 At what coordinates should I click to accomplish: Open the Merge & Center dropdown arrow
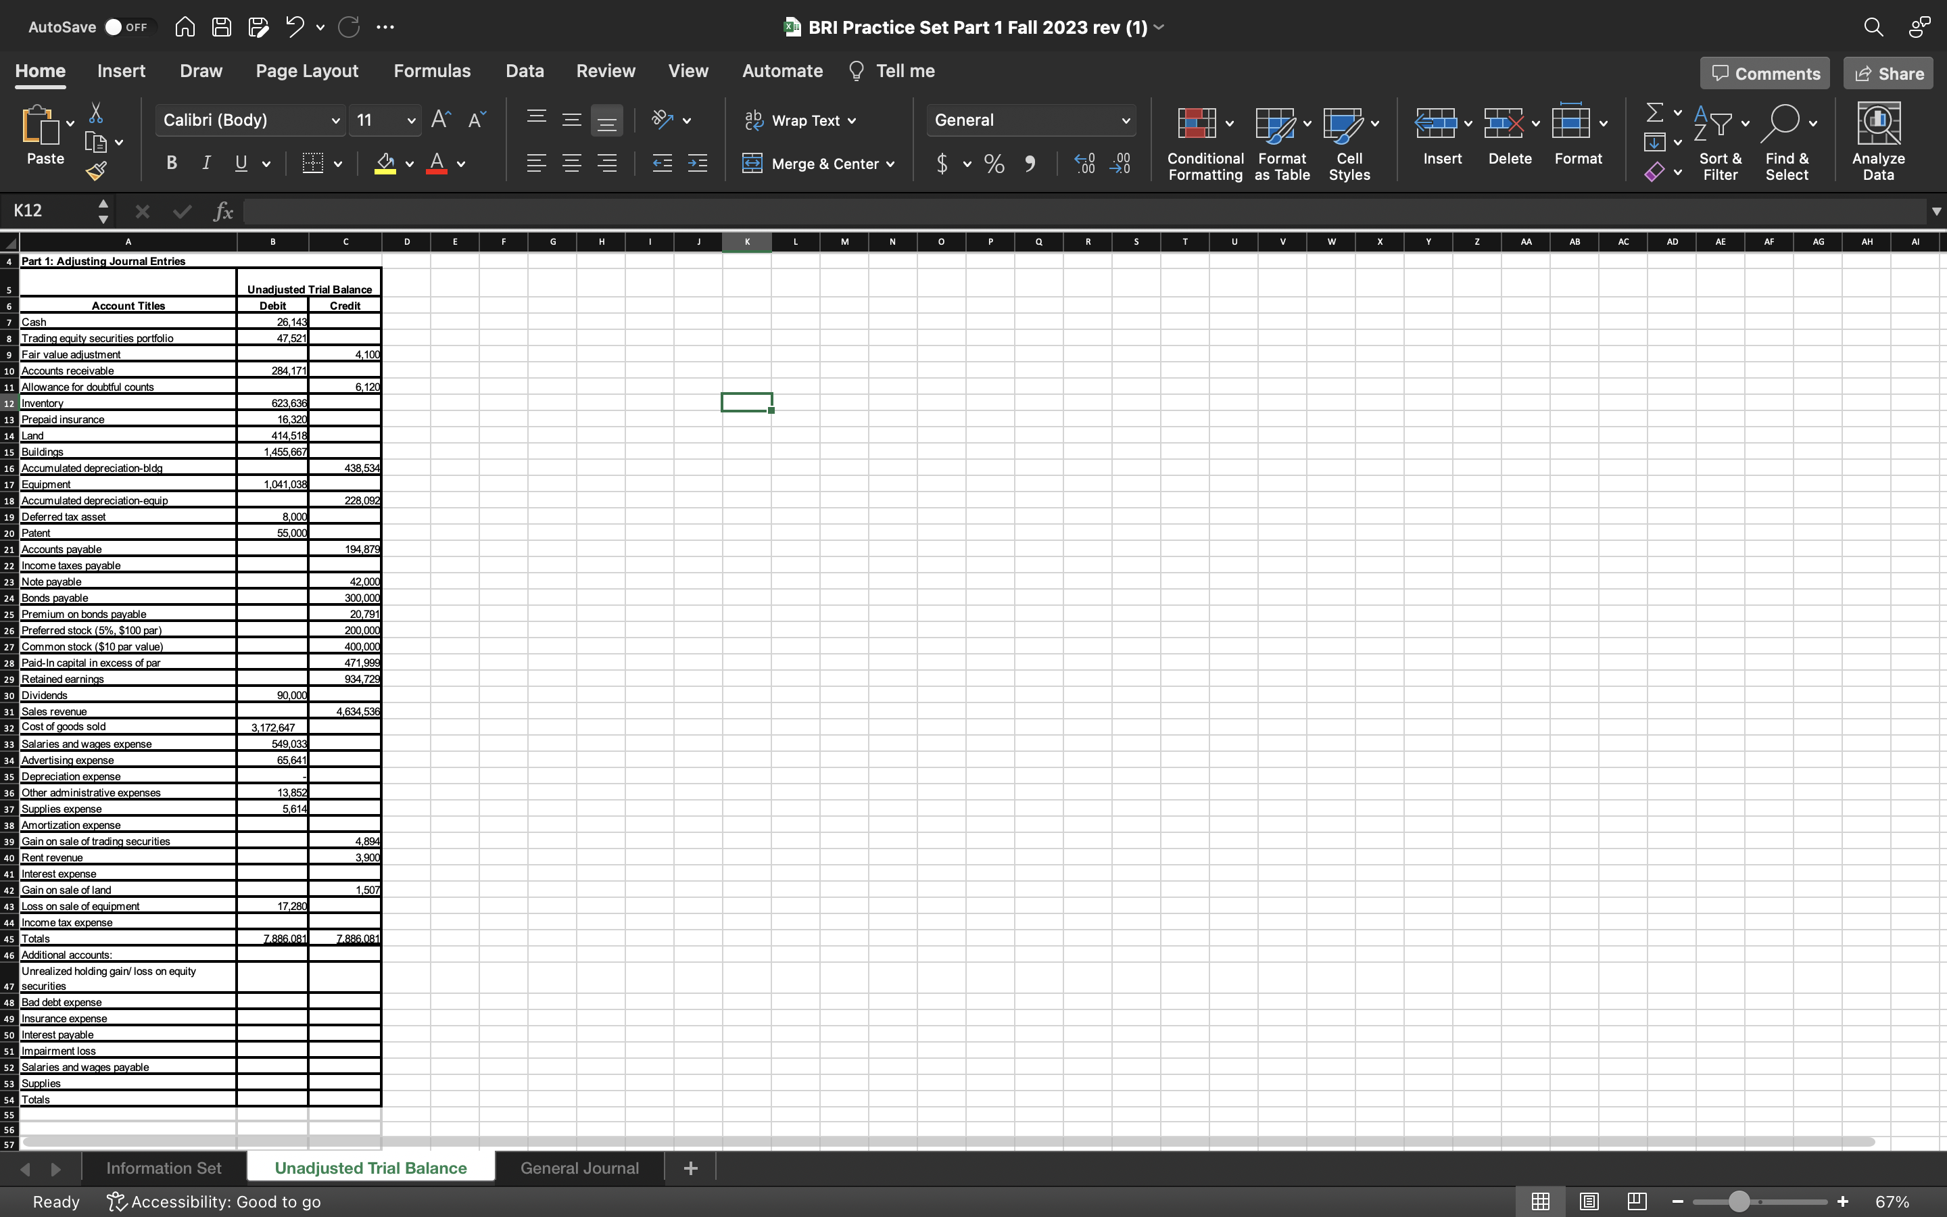tap(890, 164)
